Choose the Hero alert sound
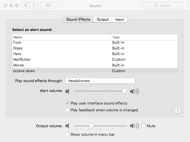The width and height of the screenshot is (190, 142). click(x=95, y=54)
